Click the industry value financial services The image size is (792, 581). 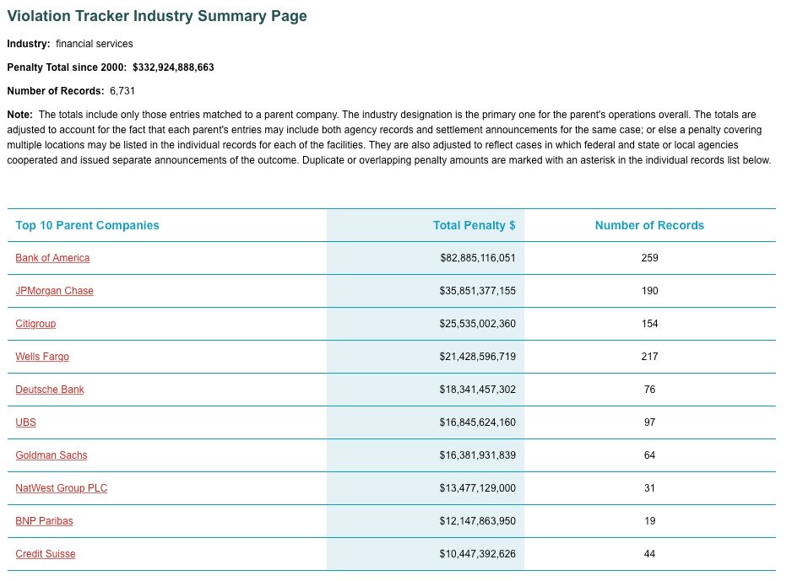95,44
